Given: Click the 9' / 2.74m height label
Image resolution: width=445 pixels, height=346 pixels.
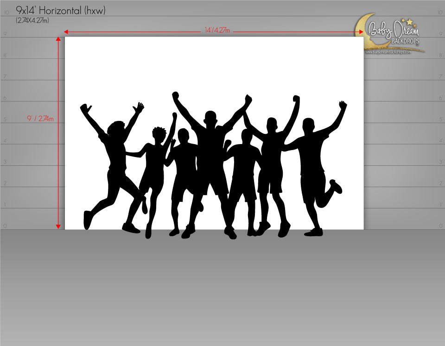Looking at the screenshot, I should (40, 119).
